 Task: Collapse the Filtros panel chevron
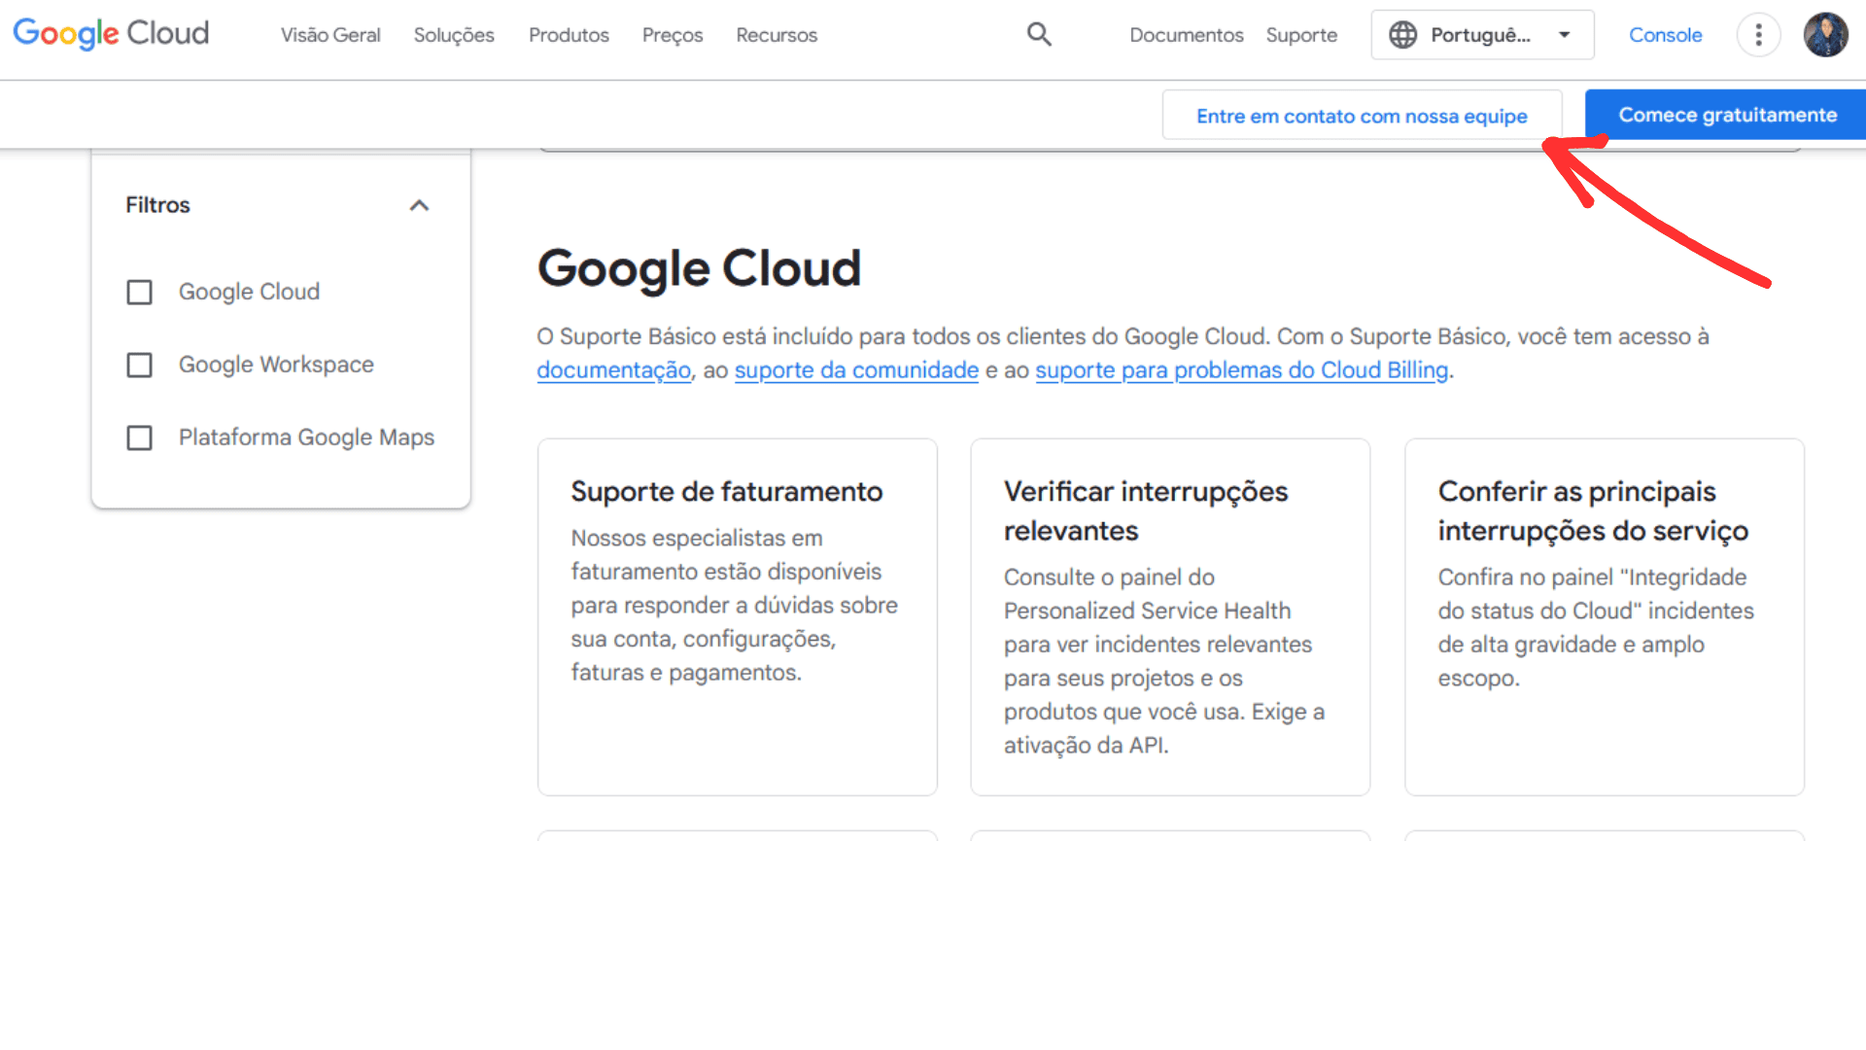[x=419, y=205]
